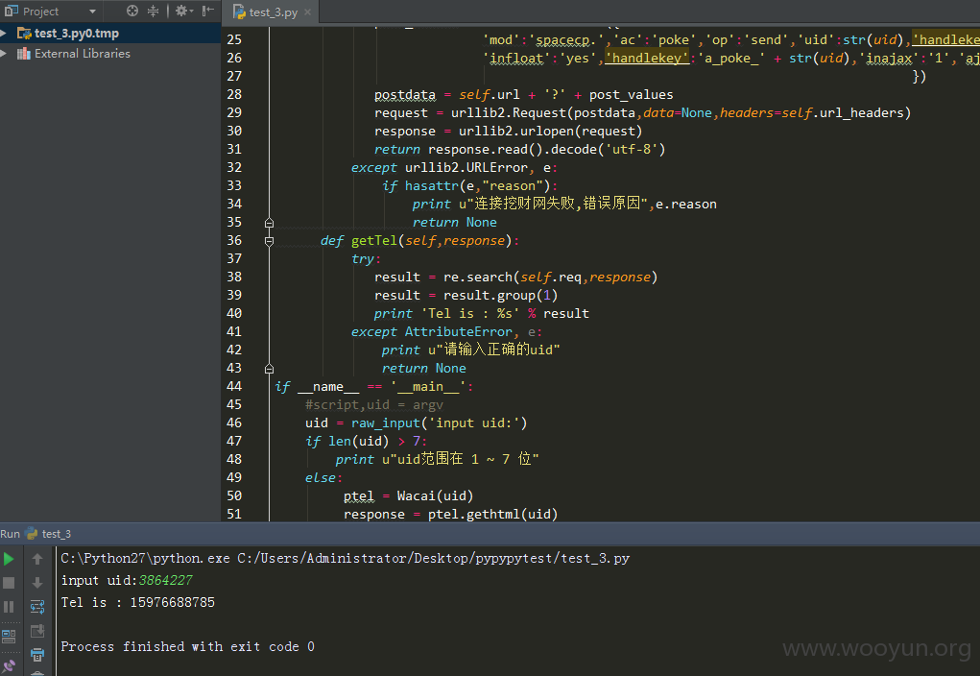Switch to the test_3.py editor tab
This screenshot has height=676, width=980.
pyautogui.click(x=274, y=12)
